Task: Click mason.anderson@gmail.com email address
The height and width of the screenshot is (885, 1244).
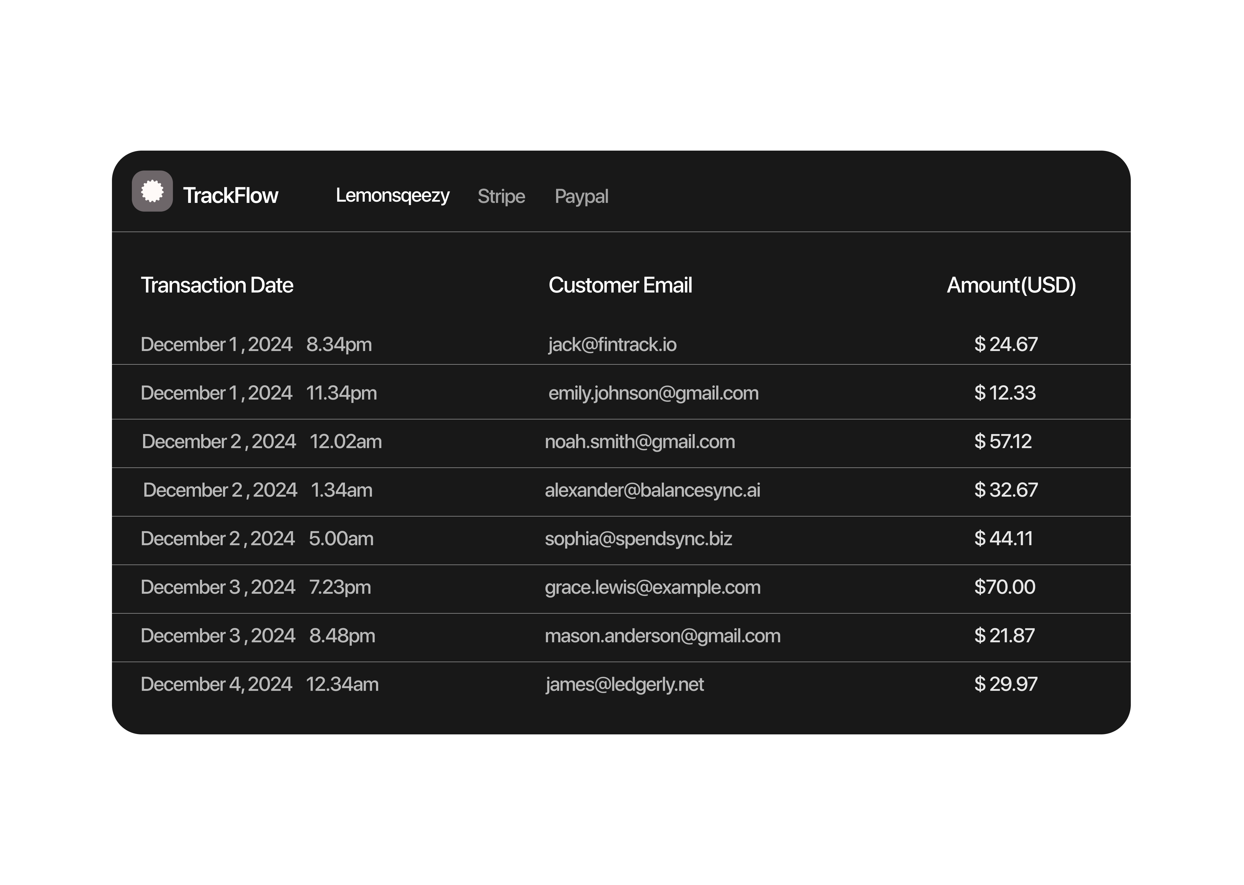Action: [x=663, y=636]
